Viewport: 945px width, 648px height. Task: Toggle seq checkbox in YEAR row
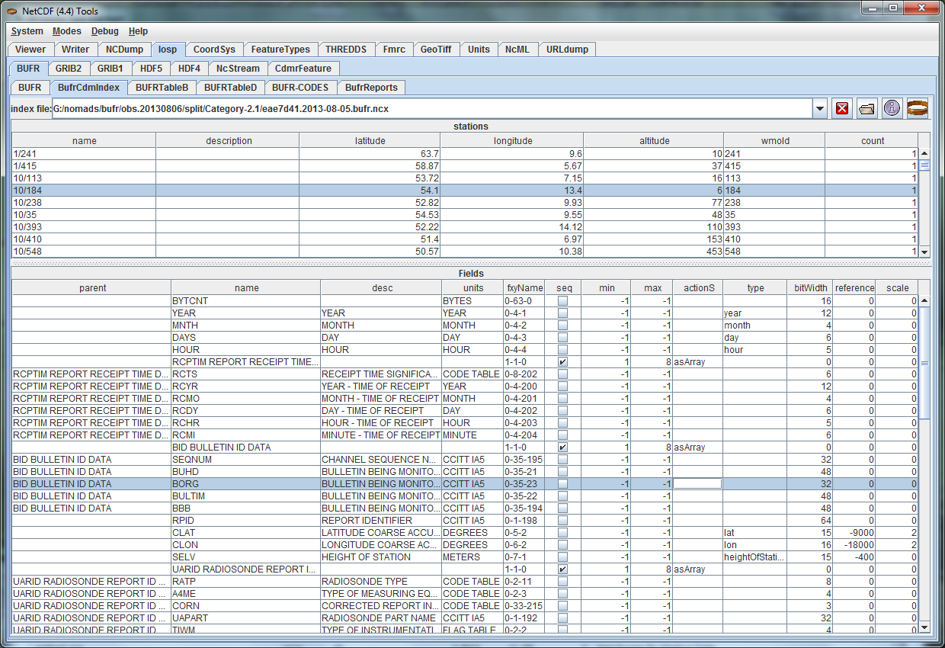coord(562,313)
